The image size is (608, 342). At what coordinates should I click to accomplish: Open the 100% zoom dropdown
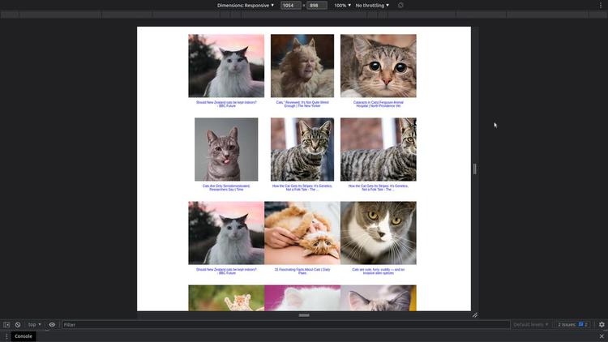coord(340,5)
